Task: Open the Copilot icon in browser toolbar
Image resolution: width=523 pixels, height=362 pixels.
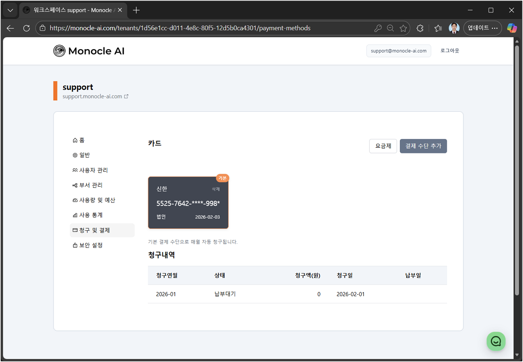Action: 512,28
